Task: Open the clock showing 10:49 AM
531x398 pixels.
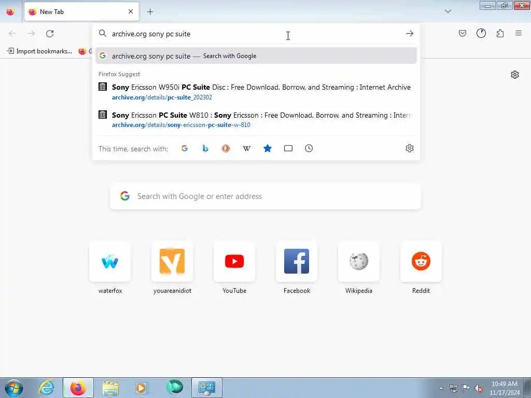Action: (505, 388)
